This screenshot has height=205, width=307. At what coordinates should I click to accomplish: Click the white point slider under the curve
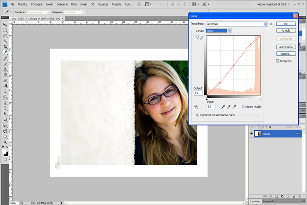[261, 100]
